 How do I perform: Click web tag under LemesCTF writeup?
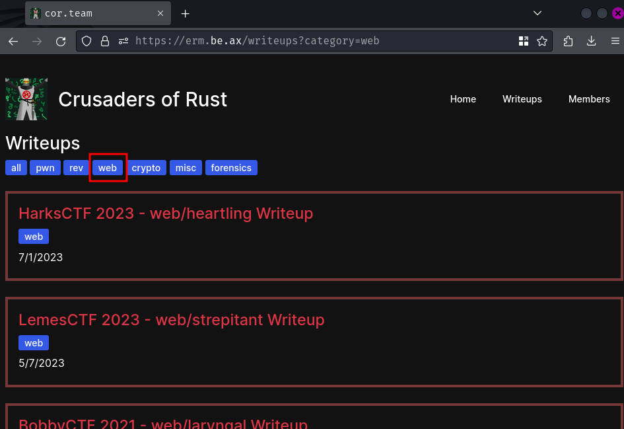[34, 343]
